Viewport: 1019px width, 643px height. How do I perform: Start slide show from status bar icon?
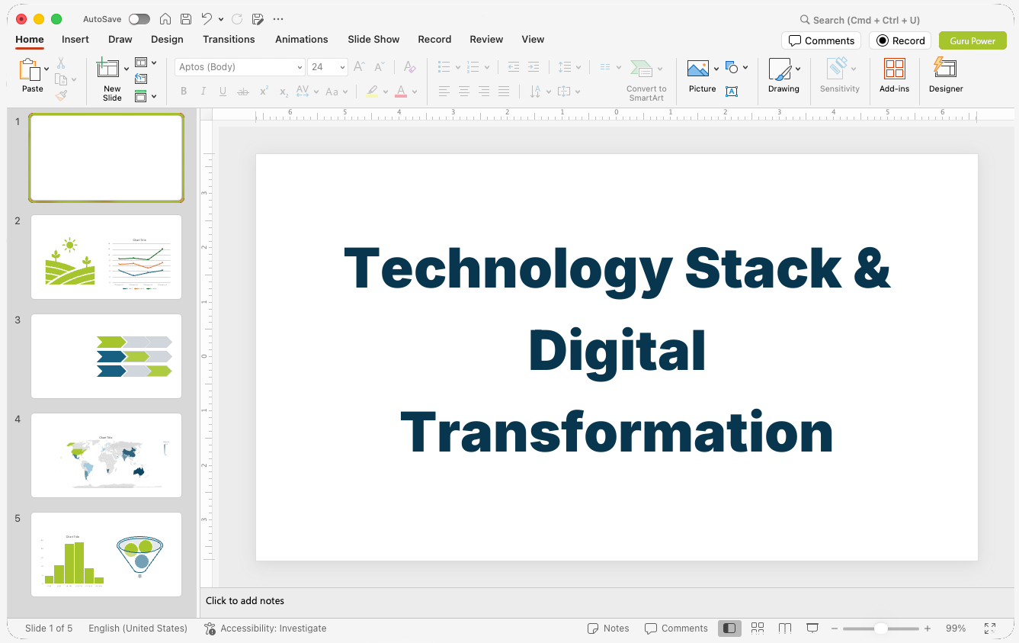(812, 629)
